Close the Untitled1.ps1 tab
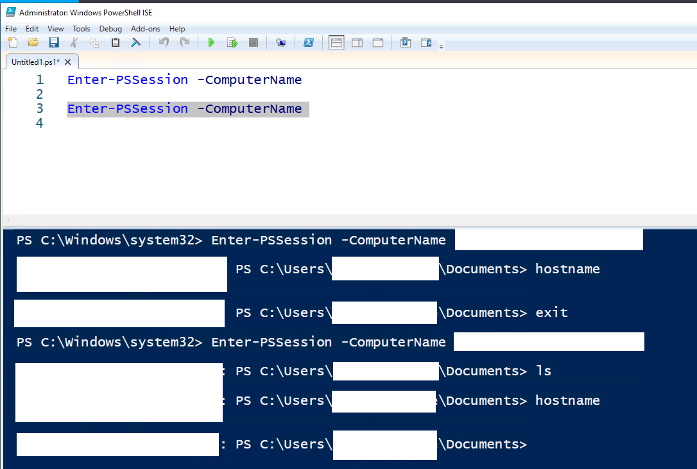Screen dimensions: 697x469 pos(67,62)
